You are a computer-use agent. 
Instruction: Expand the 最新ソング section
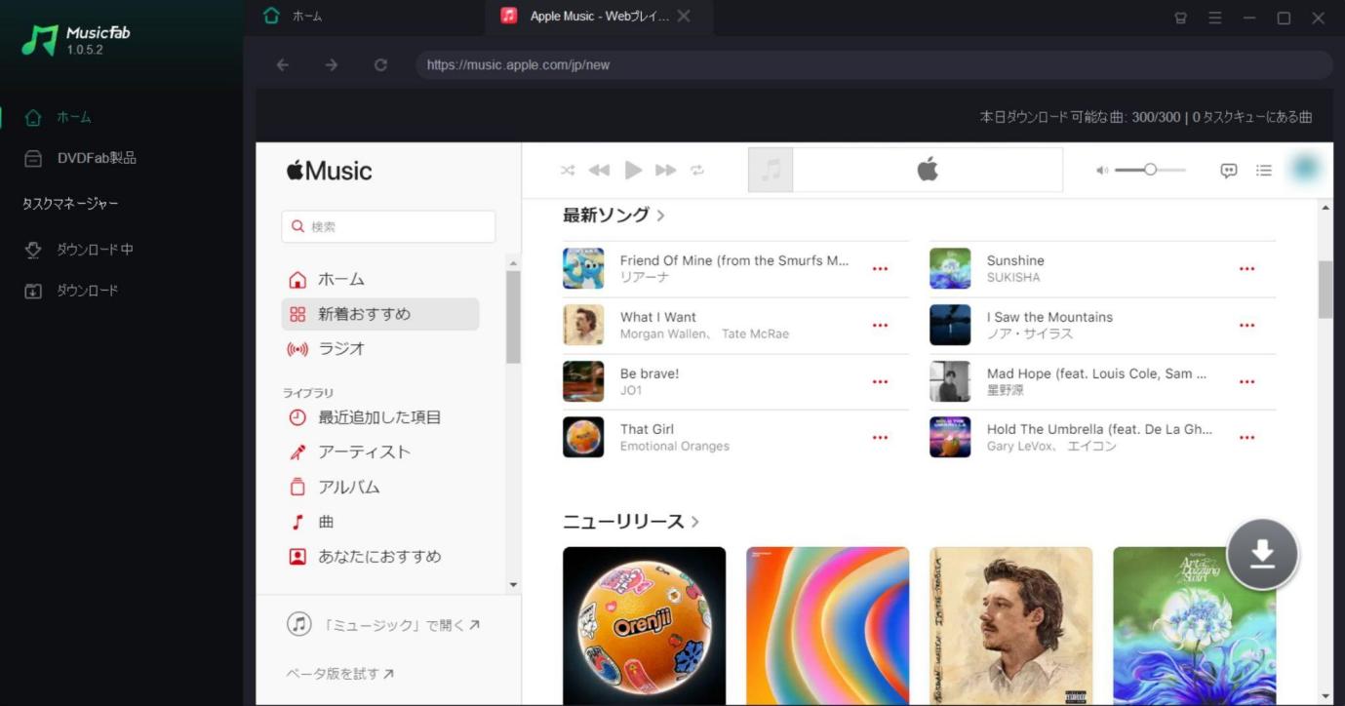coord(613,216)
